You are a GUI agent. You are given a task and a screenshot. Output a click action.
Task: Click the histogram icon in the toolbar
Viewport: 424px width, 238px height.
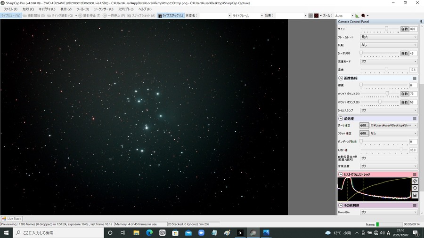[x=357, y=16]
